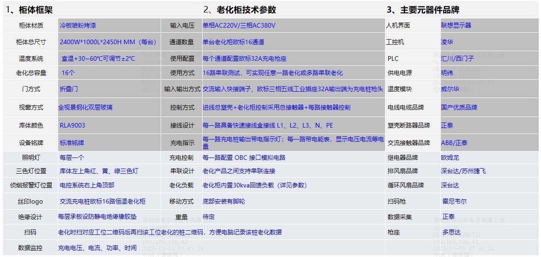Select the 全视景钢化双层玻璃 window type text
This screenshot has height=257, width=541.
85,107
